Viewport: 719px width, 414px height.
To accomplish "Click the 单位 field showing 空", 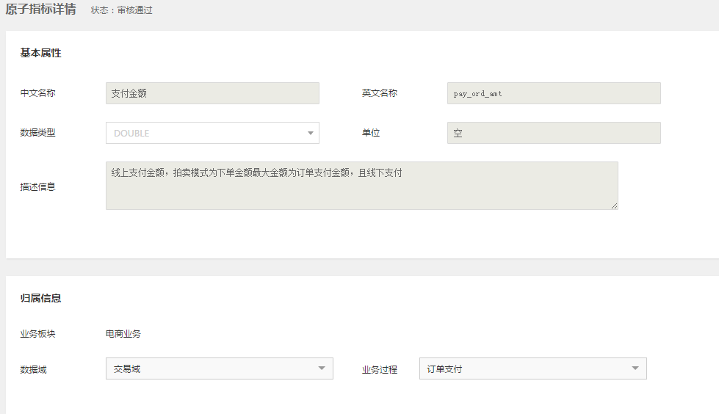I will click(x=553, y=133).
